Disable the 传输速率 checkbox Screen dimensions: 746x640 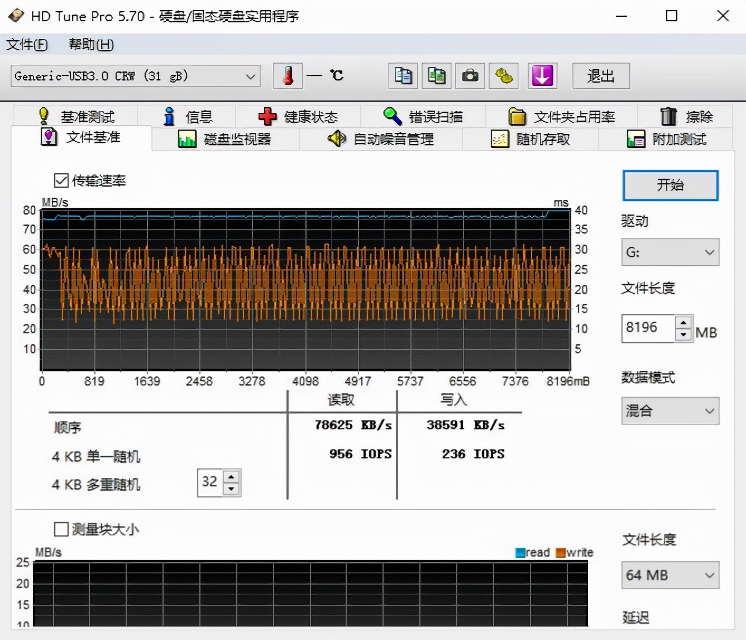pyautogui.click(x=61, y=180)
